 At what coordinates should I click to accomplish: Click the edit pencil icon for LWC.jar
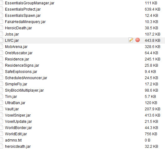[x=131, y=40]
